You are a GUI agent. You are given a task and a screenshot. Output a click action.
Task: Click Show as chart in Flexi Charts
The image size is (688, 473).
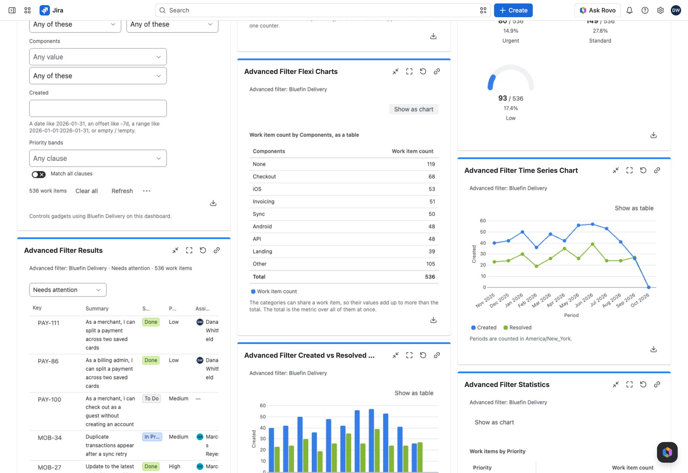(x=414, y=109)
